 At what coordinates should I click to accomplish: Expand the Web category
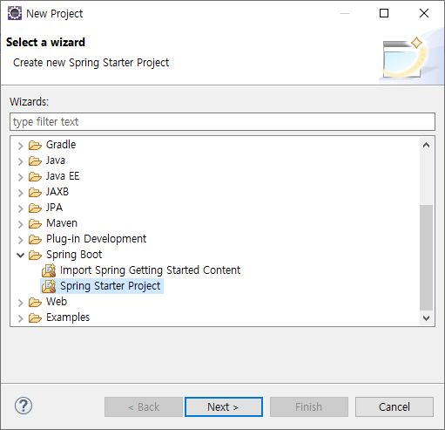(x=20, y=302)
